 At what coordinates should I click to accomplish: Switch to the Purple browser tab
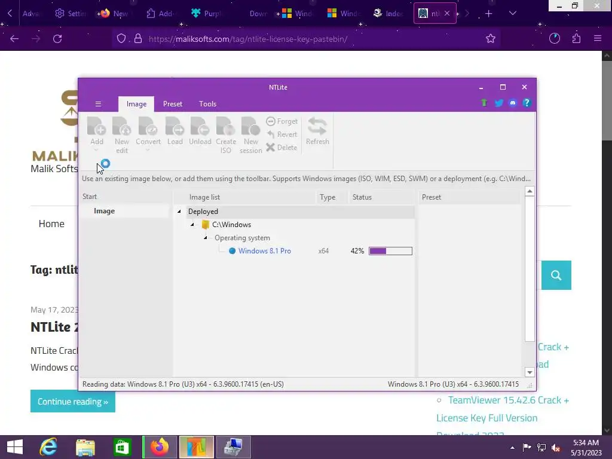coord(206,14)
